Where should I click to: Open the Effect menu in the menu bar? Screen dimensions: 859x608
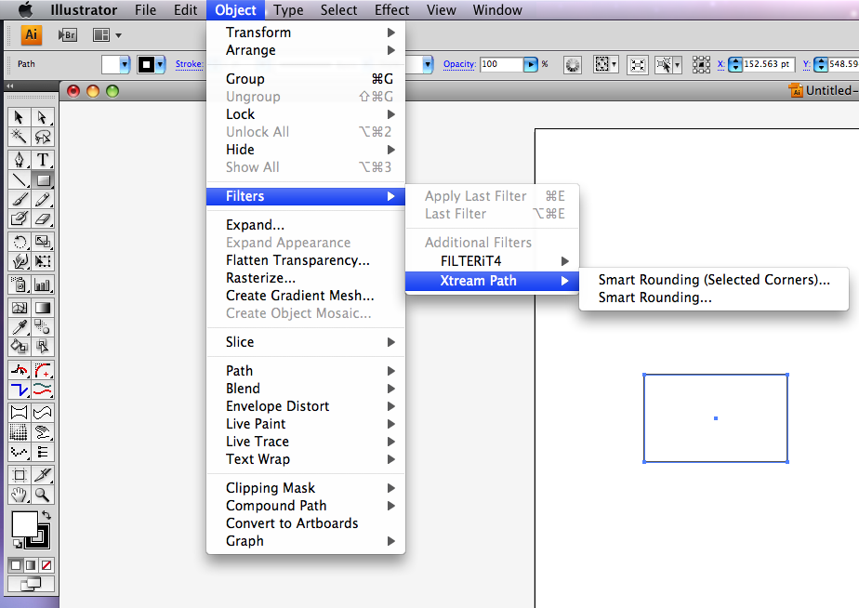[391, 10]
